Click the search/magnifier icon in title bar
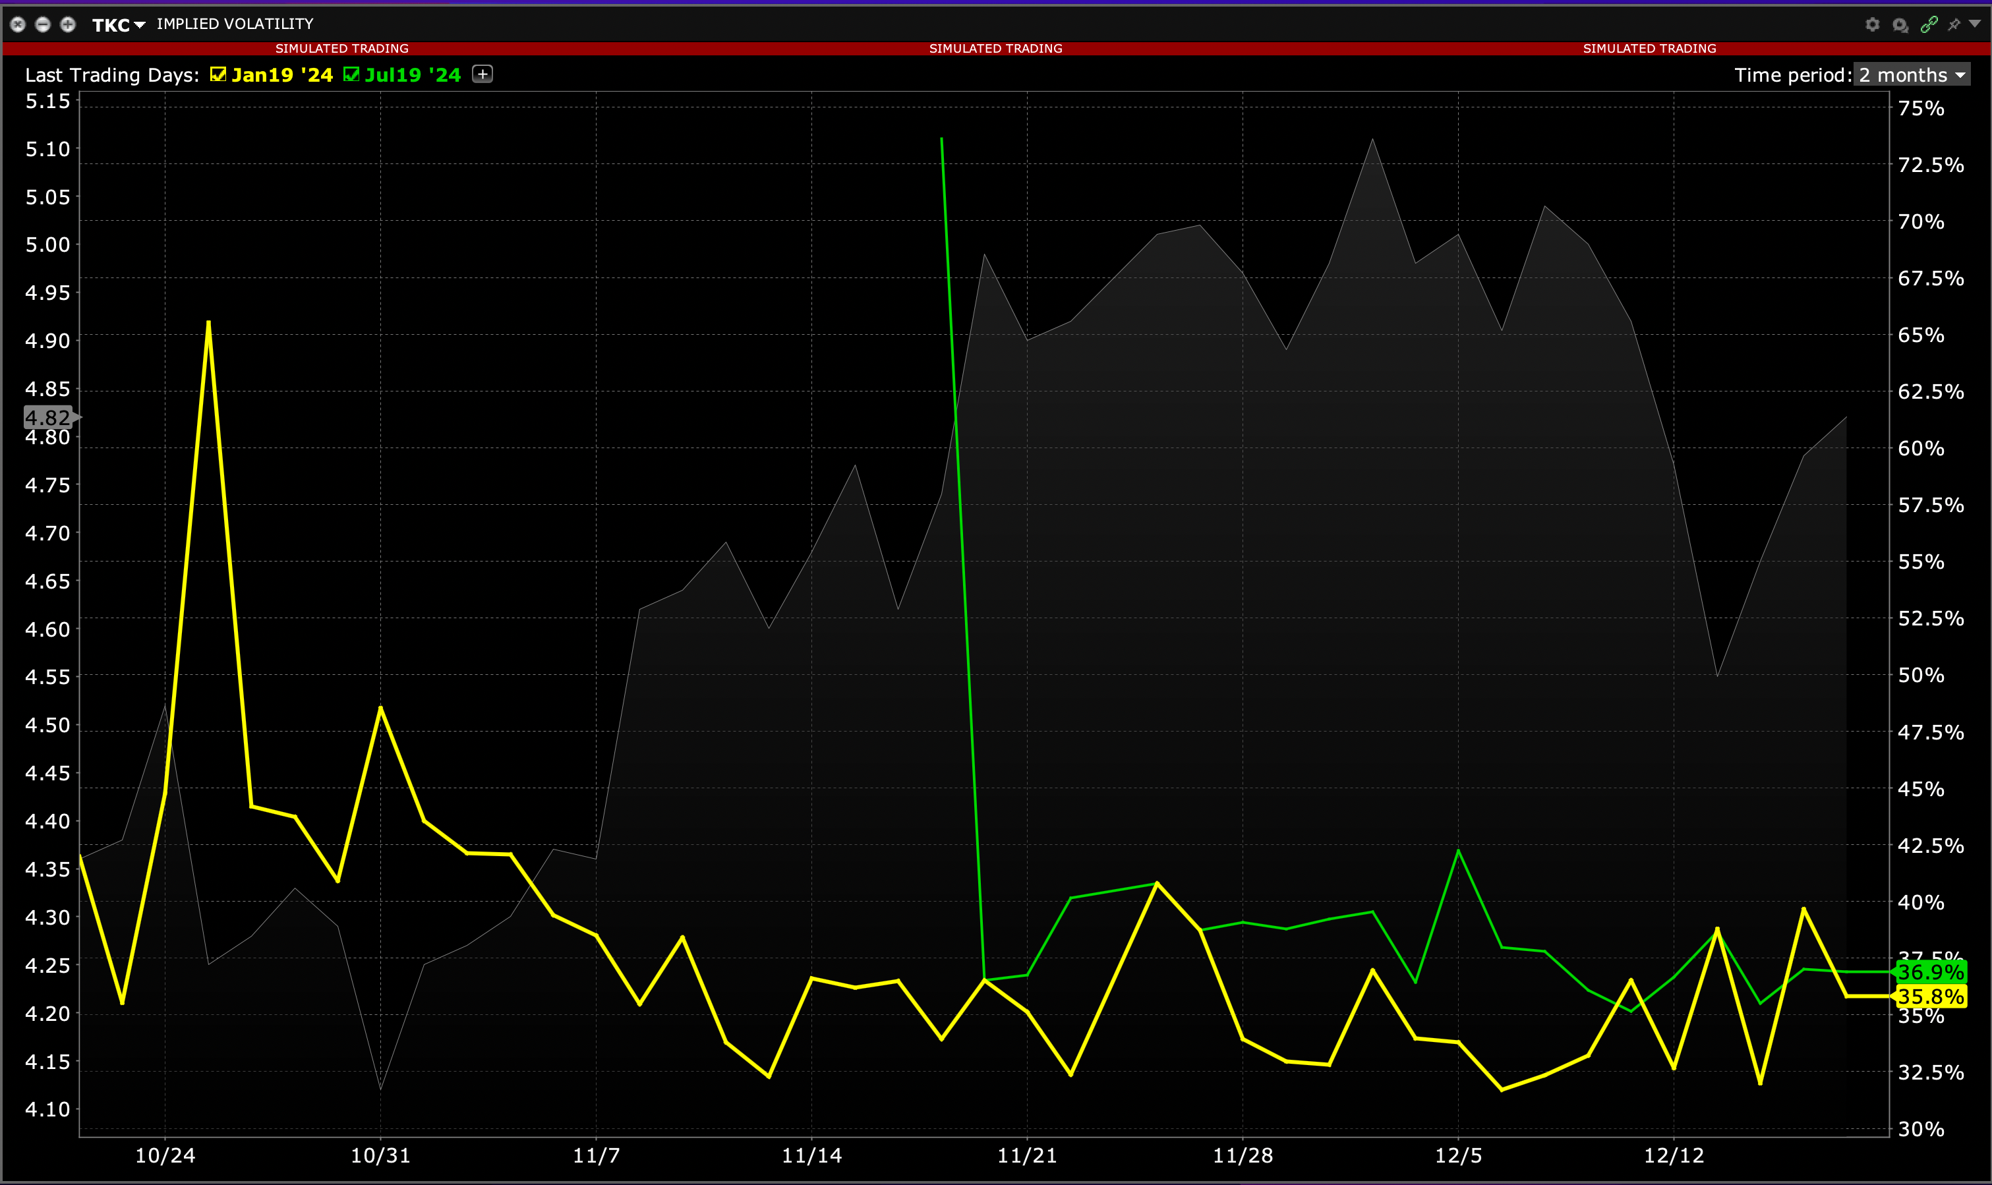Viewport: 1992px width, 1185px height. pyautogui.click(x=1900, y=25)
